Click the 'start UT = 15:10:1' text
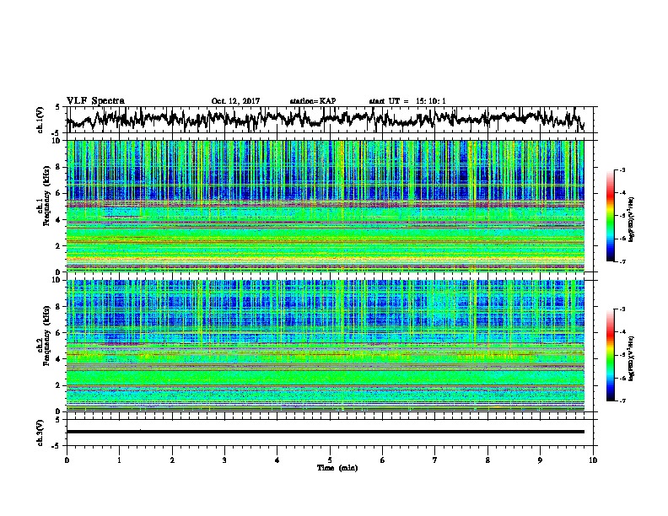 [x=407, y=101]
